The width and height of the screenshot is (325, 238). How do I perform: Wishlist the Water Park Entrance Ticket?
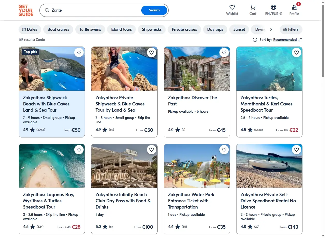224,150
